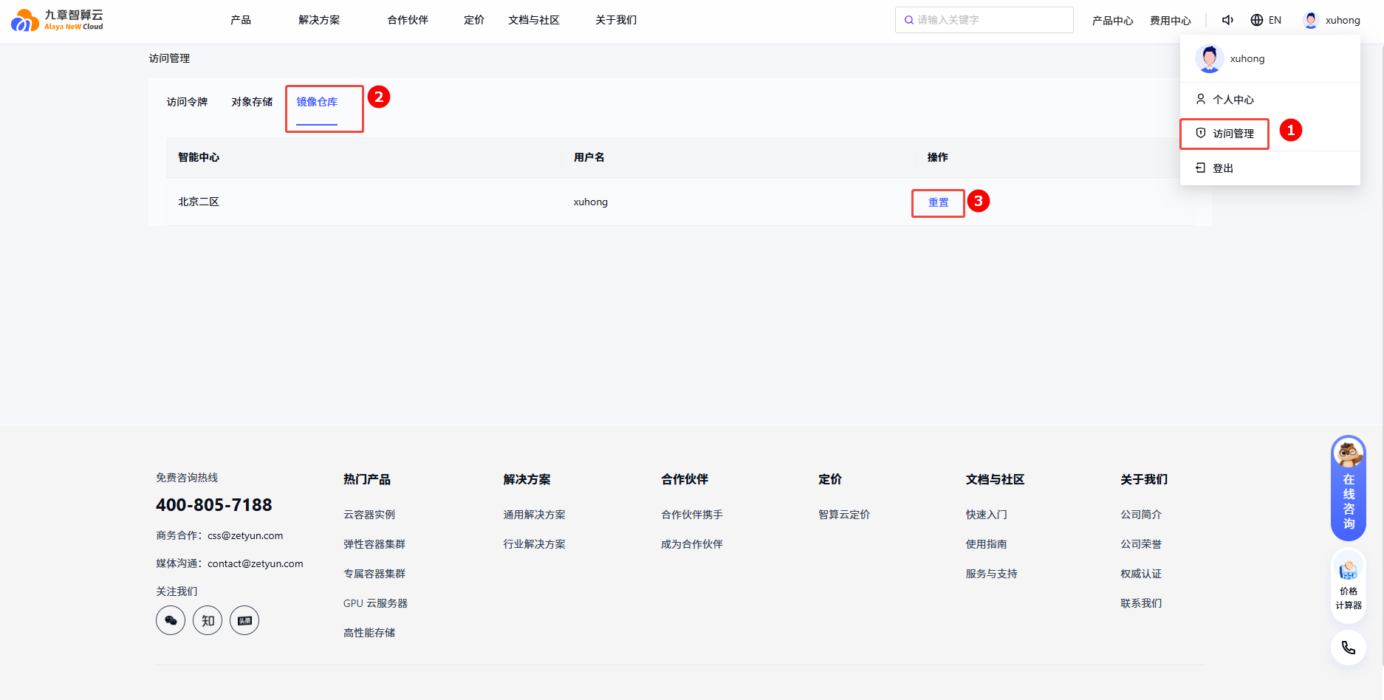
Task: Open the xuhong user account dropdown
Action: tap(1332, 20)
